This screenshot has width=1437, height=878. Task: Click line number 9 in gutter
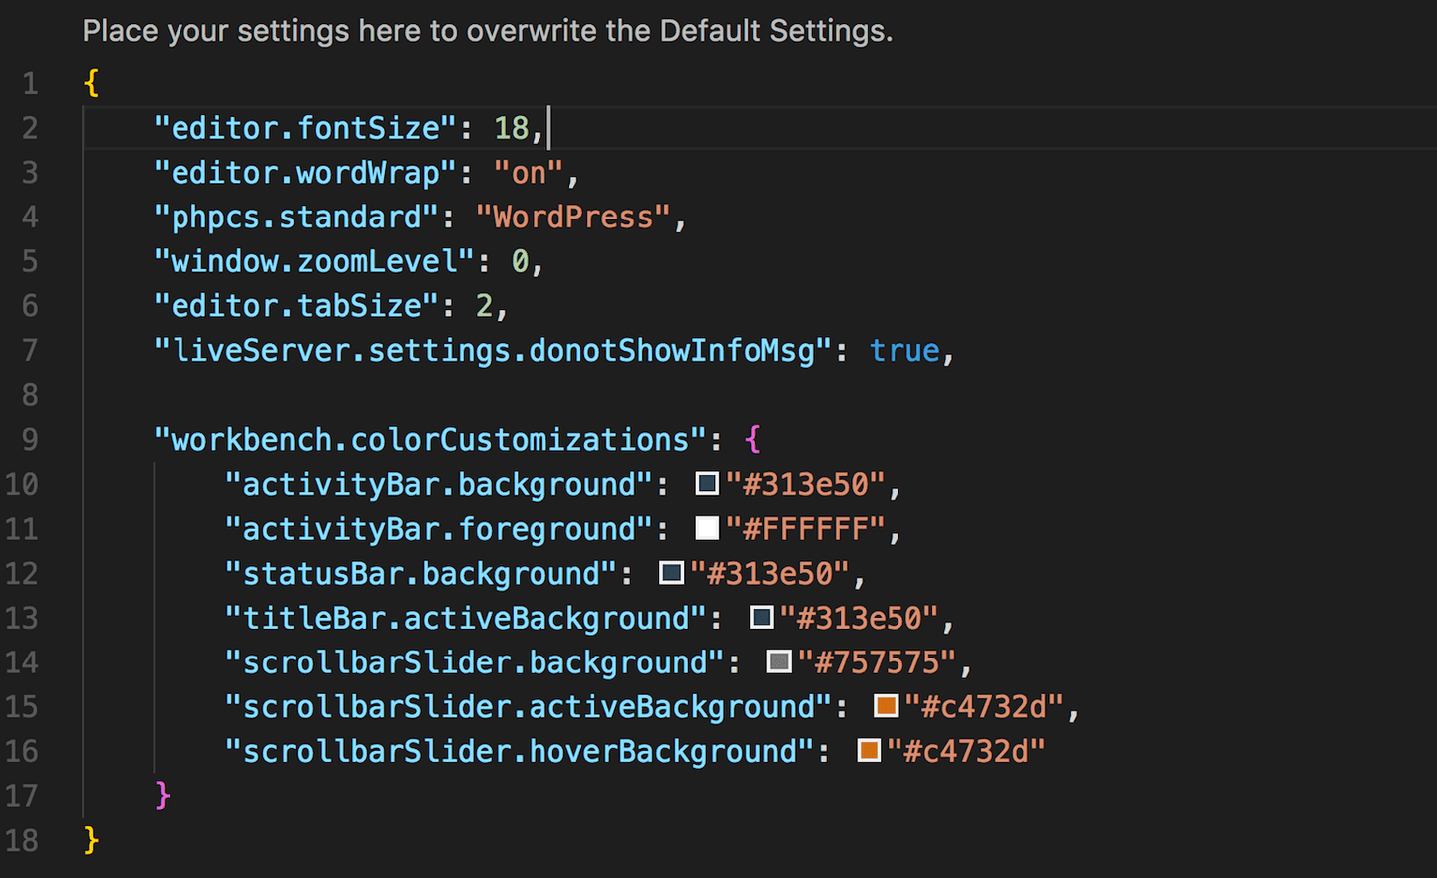click(x=30, y=439)
